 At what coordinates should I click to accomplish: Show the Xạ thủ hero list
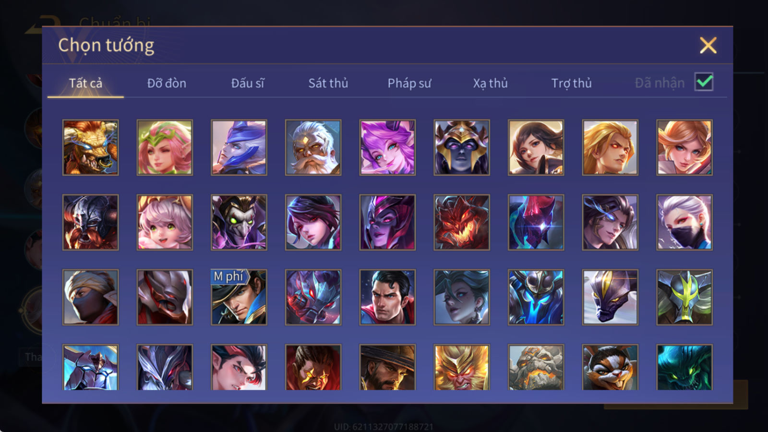coord(490,83)
